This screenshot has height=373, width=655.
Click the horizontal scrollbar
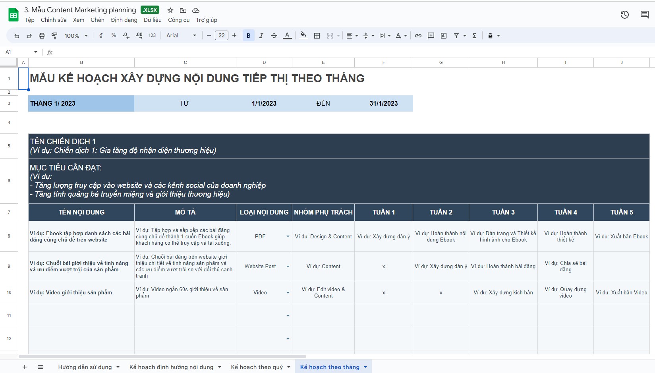pos(162,356)
